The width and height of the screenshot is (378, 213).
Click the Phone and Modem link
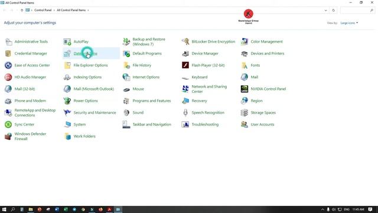[30, 101]
